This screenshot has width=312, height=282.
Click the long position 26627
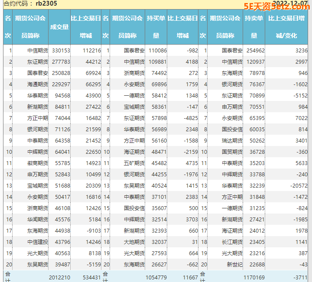pyautogui.click(x=159, y=265)
